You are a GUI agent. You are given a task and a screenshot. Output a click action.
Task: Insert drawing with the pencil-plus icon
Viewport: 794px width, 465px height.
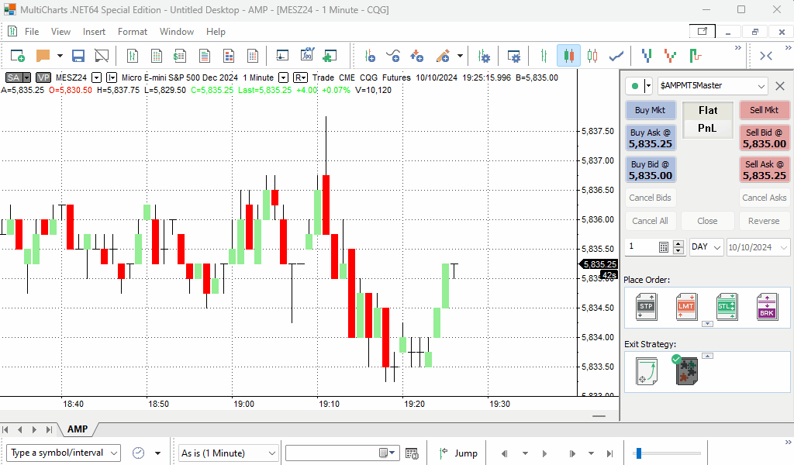443,56
